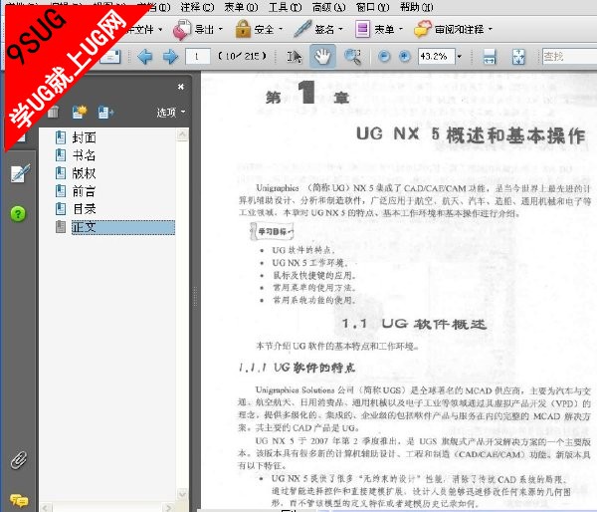The width and height of the screenshot is (597, 512).
Task: Jump to the 书名 bookmark
Action: tap(85, 155)
